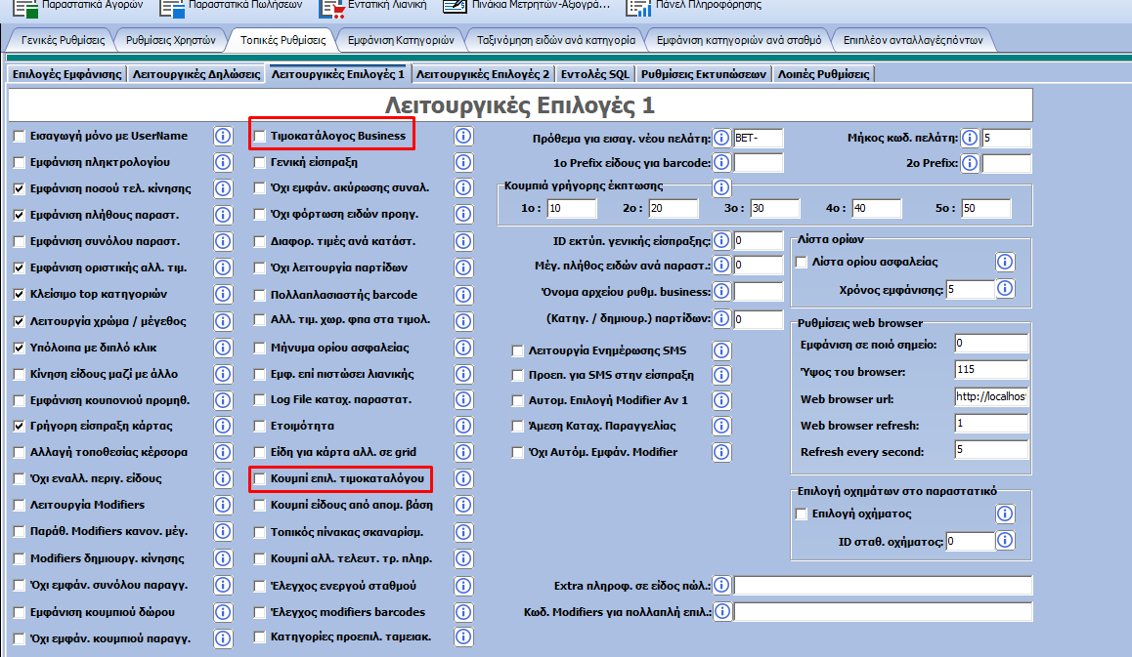Toggle Λειτουργία Modifiers checkbox
The width and height of the screenshot is (1132, 657).
(x=19, y=505)
